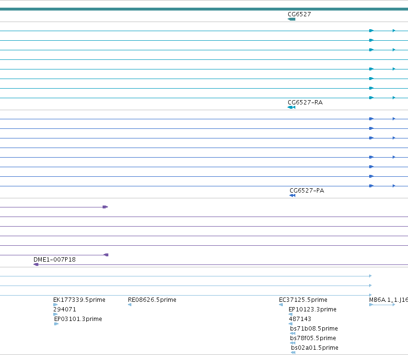Select the blue CG6527-PA glyph
408x355 pixels.
point(292,195)
